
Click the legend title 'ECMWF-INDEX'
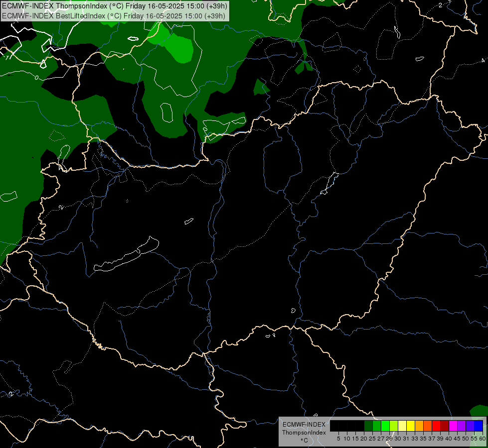(x=304, y=425)
